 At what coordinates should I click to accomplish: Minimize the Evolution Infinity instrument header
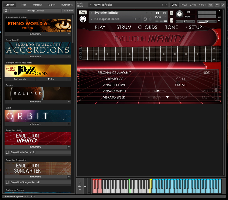219,14
